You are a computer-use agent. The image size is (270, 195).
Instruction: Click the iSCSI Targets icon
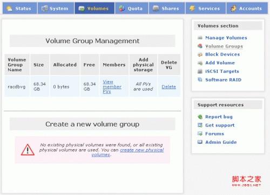pos(200,71)
